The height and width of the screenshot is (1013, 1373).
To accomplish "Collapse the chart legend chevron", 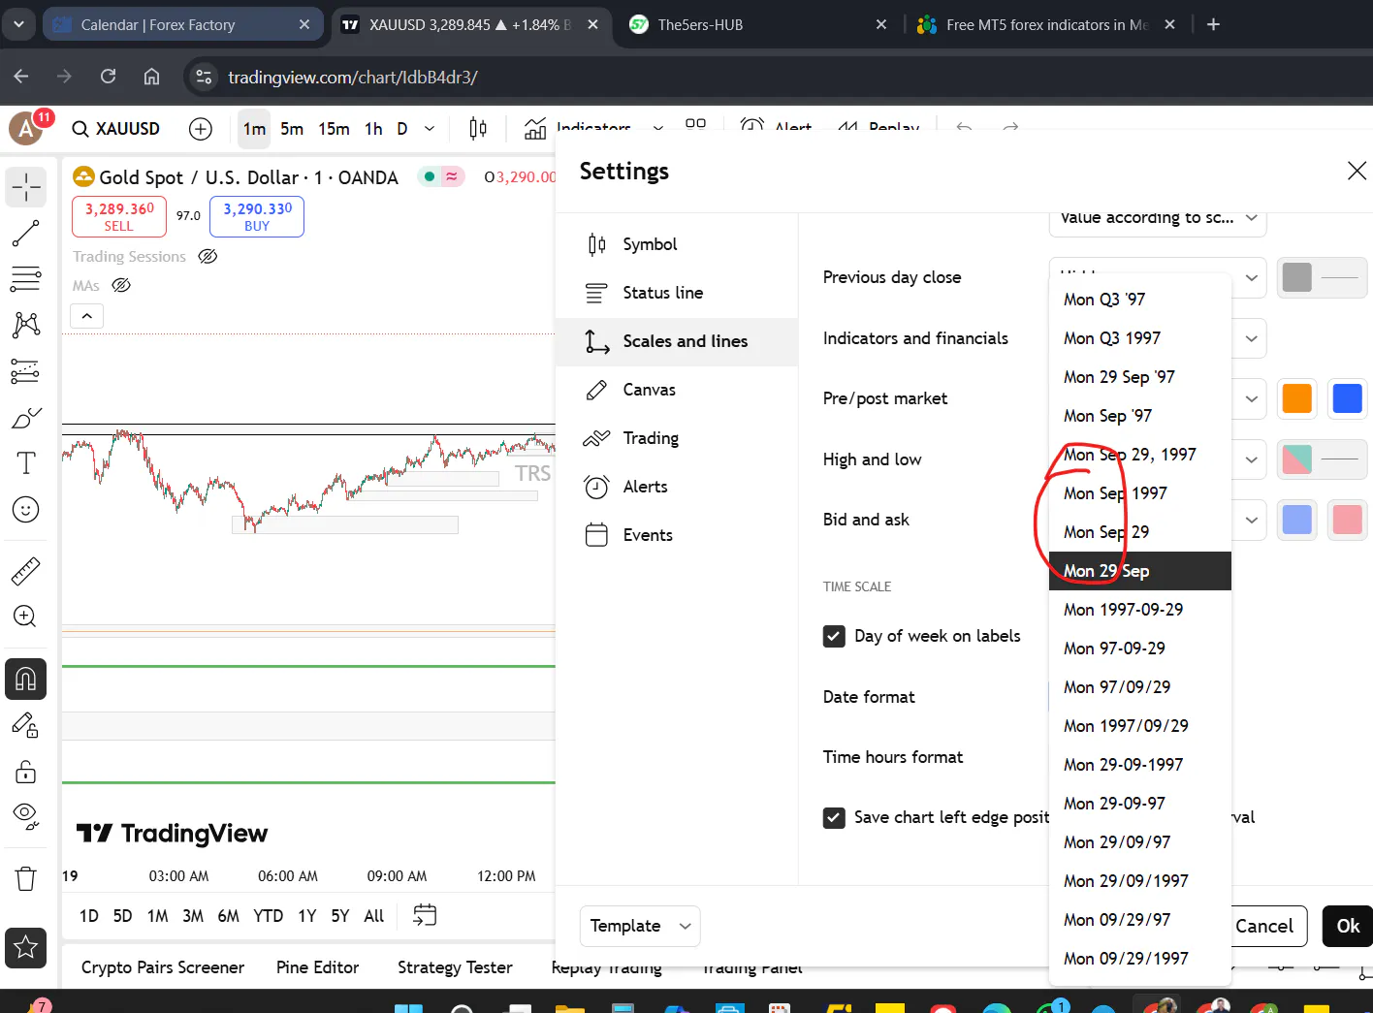I will click(87, 316).
